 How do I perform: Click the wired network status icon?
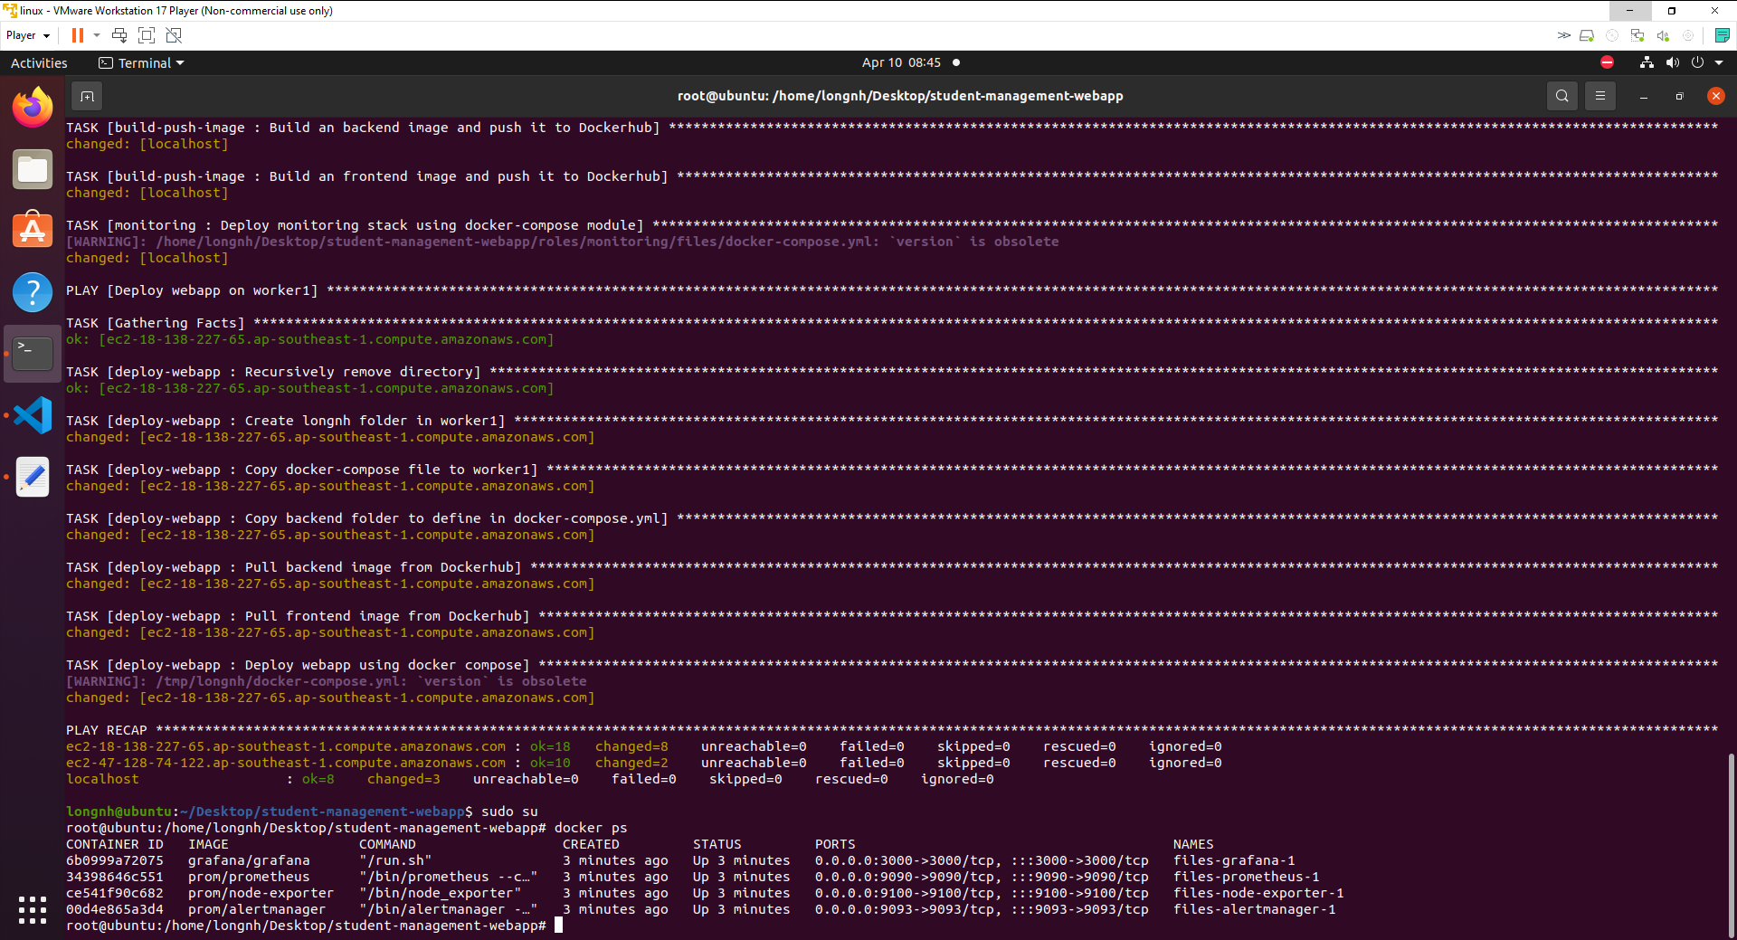pyautogui.click(x=1647, y=62)
